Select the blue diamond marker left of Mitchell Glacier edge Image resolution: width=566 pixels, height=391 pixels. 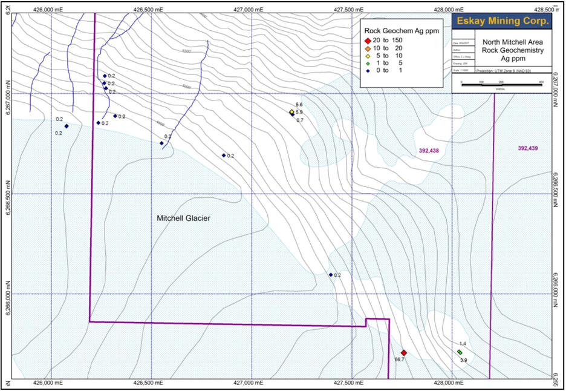point(67,126)
